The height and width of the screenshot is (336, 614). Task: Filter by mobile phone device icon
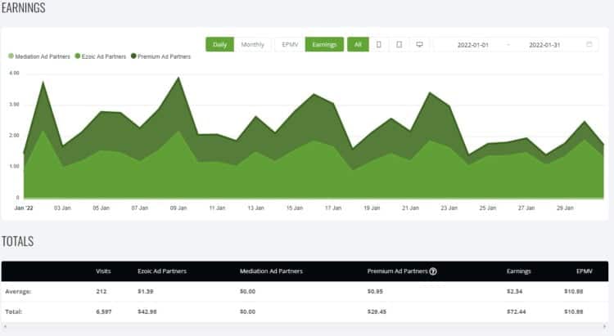pos(379,45)
